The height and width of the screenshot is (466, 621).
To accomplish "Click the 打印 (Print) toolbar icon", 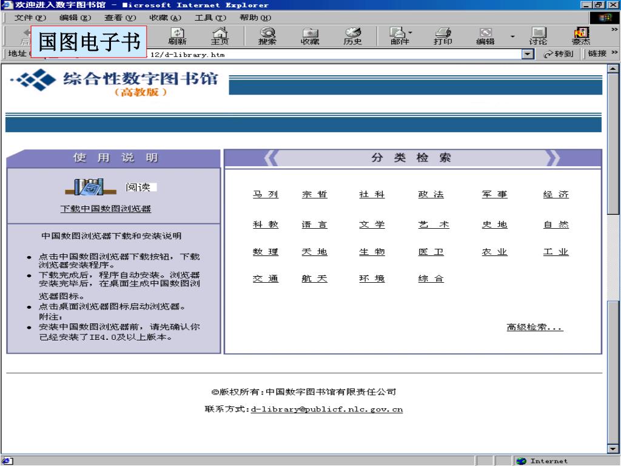I will [x=443, y=36].
